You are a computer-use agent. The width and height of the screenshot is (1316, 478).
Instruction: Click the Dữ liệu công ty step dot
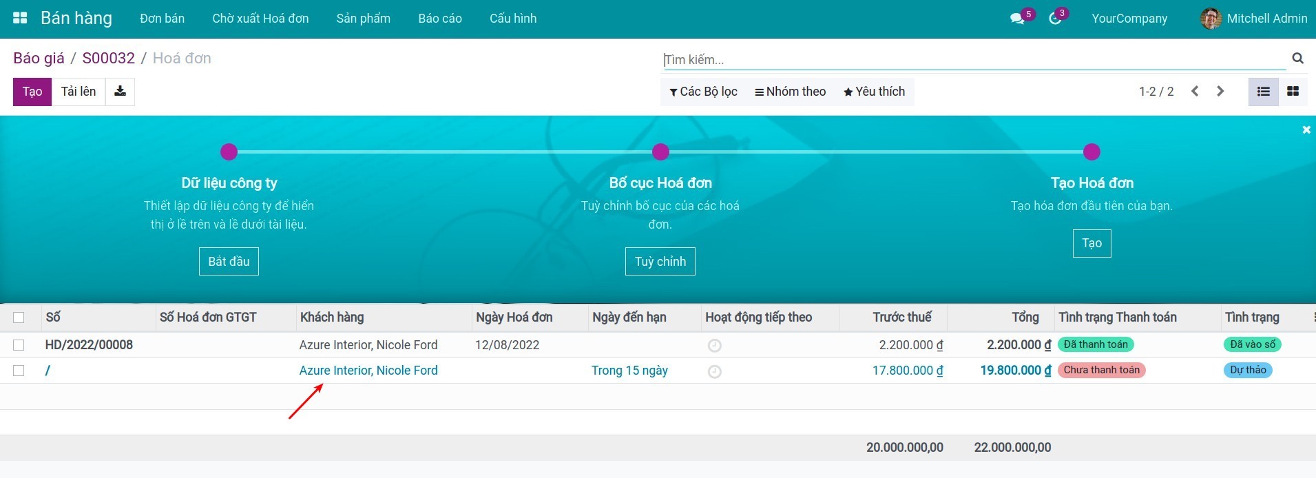[x=229, y=152]
